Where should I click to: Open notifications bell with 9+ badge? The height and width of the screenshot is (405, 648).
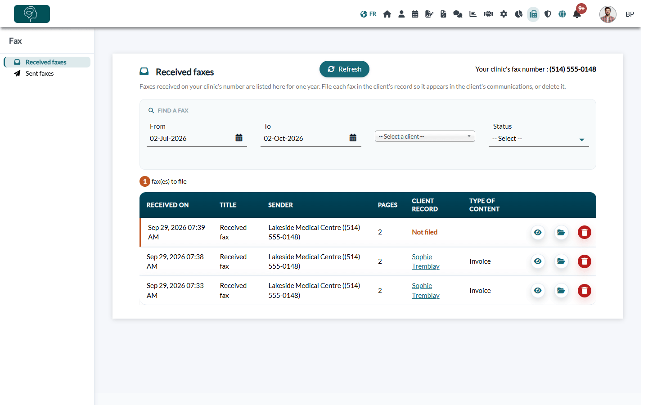[578, 13]
